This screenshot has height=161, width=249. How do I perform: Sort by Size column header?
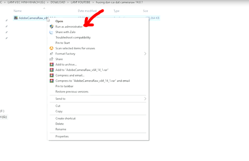point(145,11)
